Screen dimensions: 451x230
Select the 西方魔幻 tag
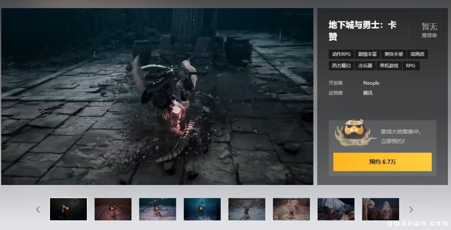pyautogui.click(x=341, y=66)
